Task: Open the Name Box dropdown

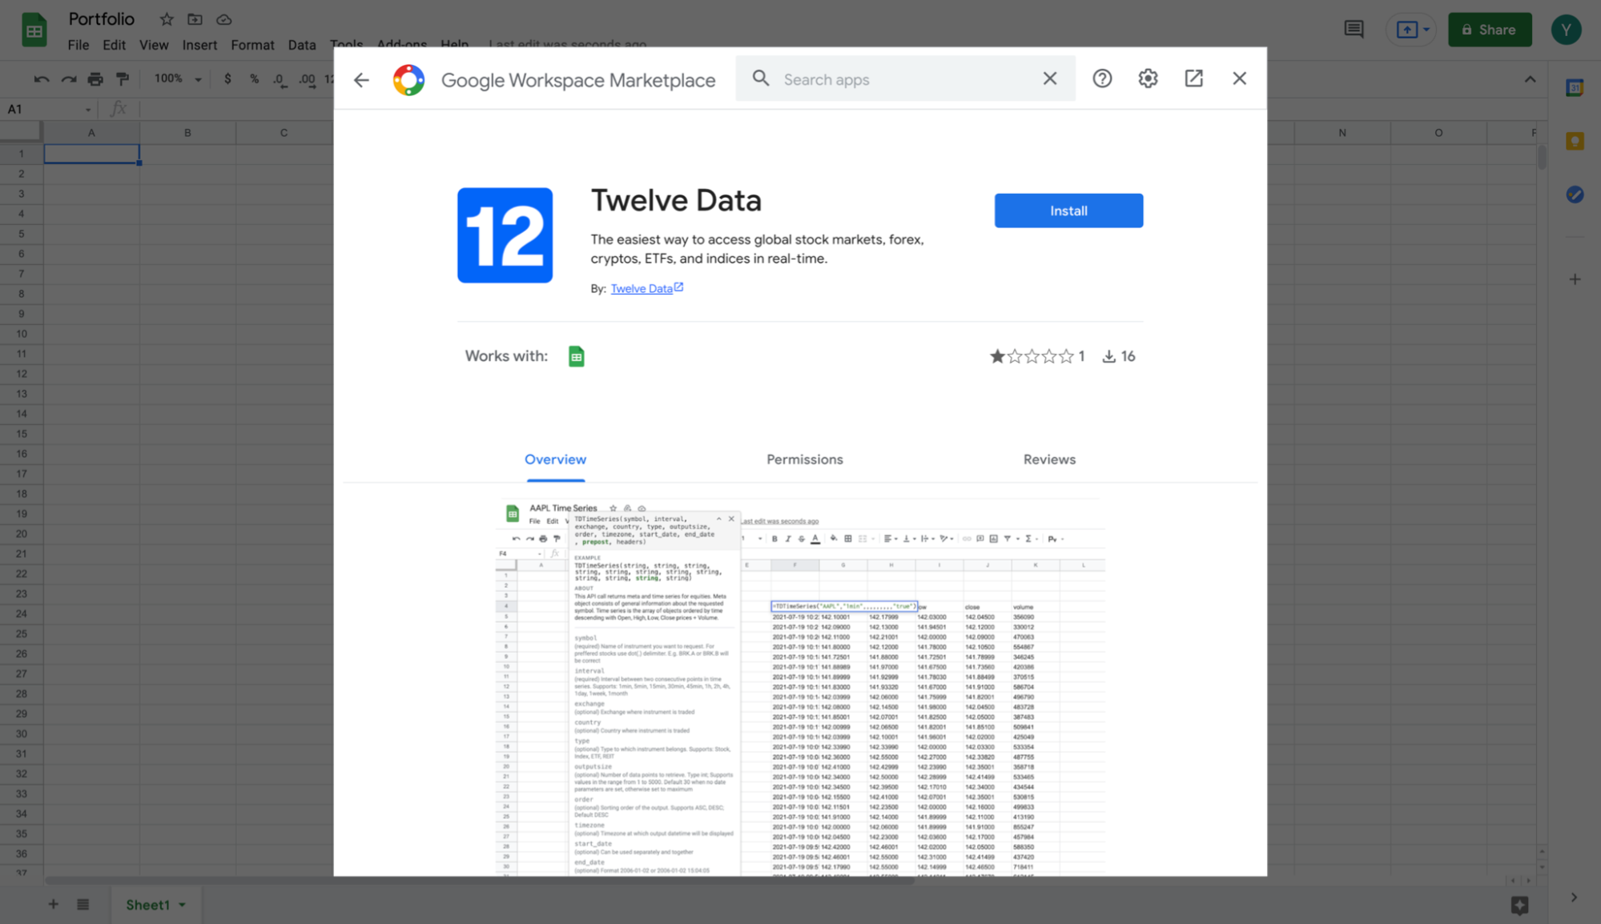Action: tap(88, 108)
